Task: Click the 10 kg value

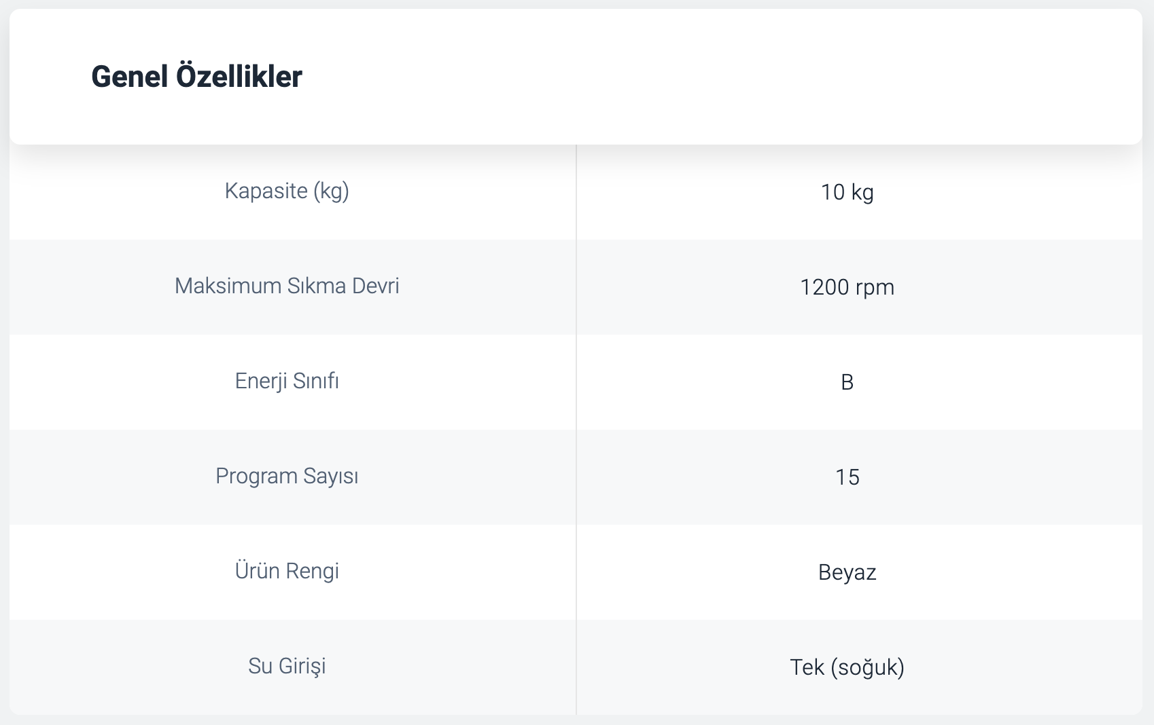Action: (847, 192)
